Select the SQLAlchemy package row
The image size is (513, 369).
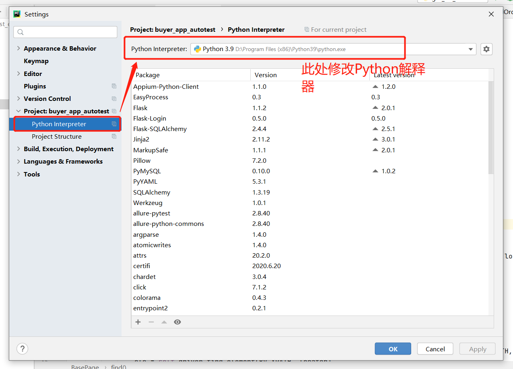tap(310, 192)
